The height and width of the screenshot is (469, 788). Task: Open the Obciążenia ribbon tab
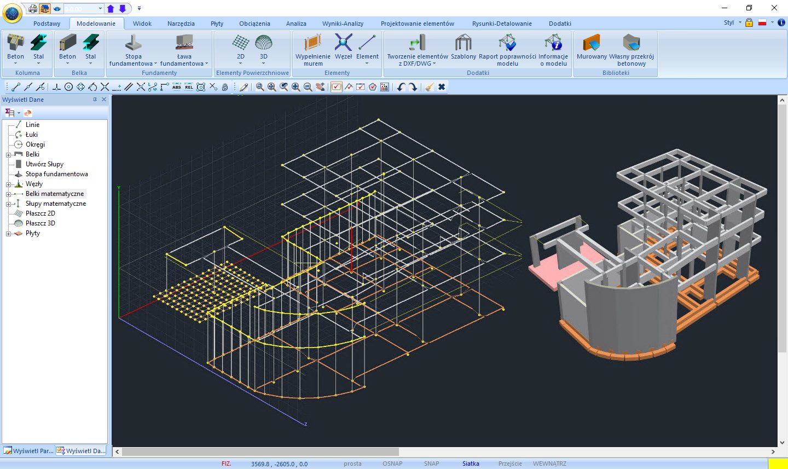tap(254, 24)
